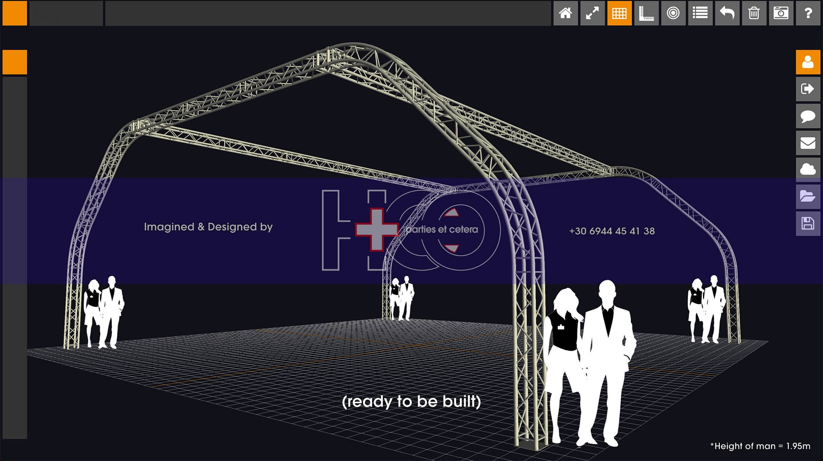
Task: Open help with the question mark icon
Action: point(808,13)
